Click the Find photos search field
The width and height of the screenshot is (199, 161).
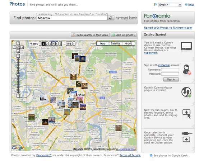click(72, 18)
